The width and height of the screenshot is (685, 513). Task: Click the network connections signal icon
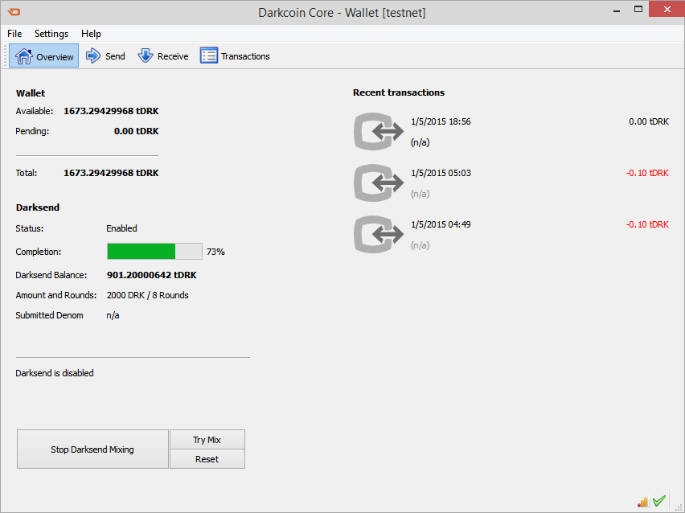tap(643, 502)
